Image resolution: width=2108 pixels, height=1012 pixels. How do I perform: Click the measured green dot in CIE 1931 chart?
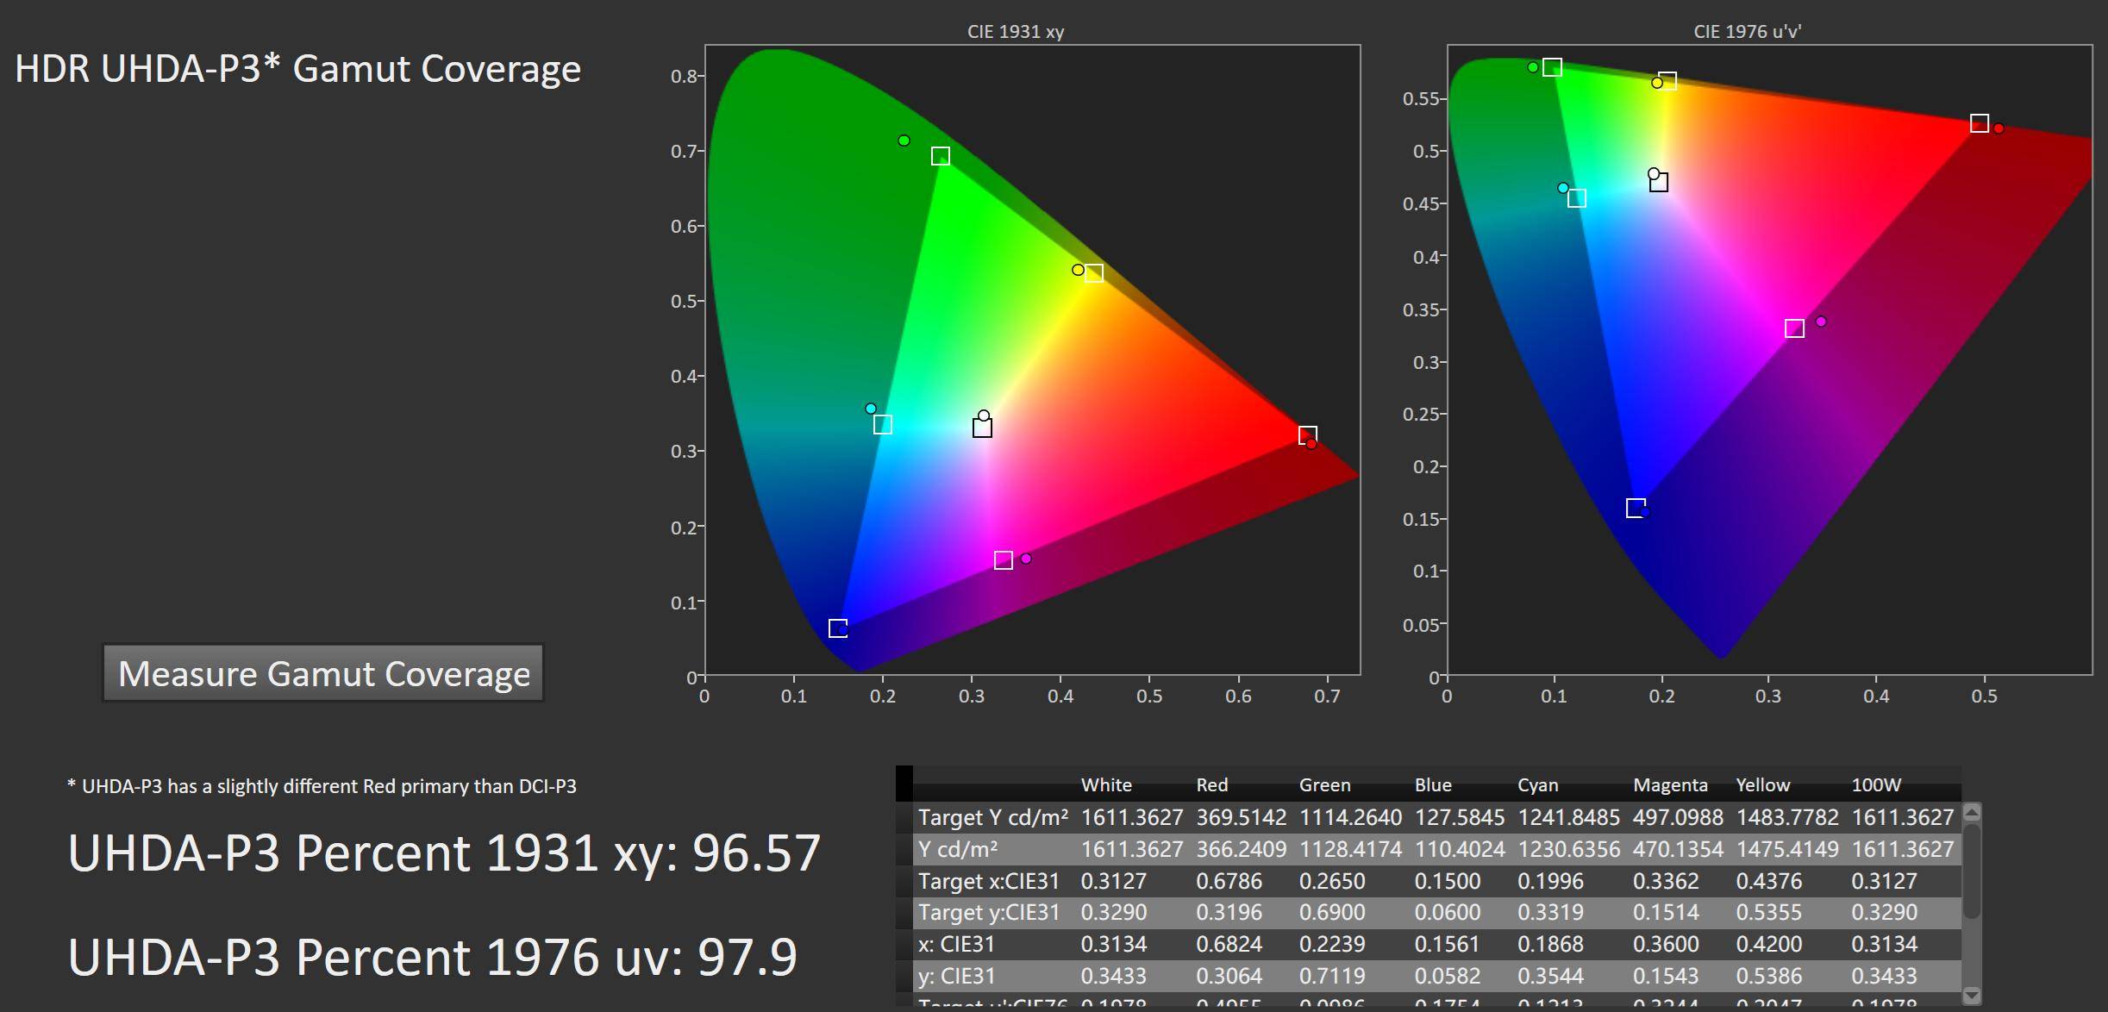tap(904, 141)
